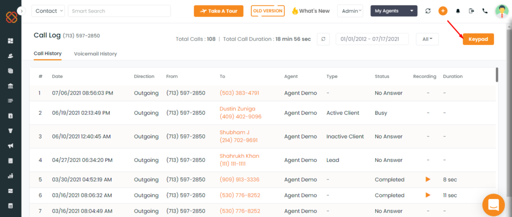Click the Date column header
The width and height of the screenshot is (512, 217).
(x=57, y=76)
